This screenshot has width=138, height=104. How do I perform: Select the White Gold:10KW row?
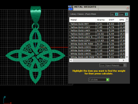[97, 51]
